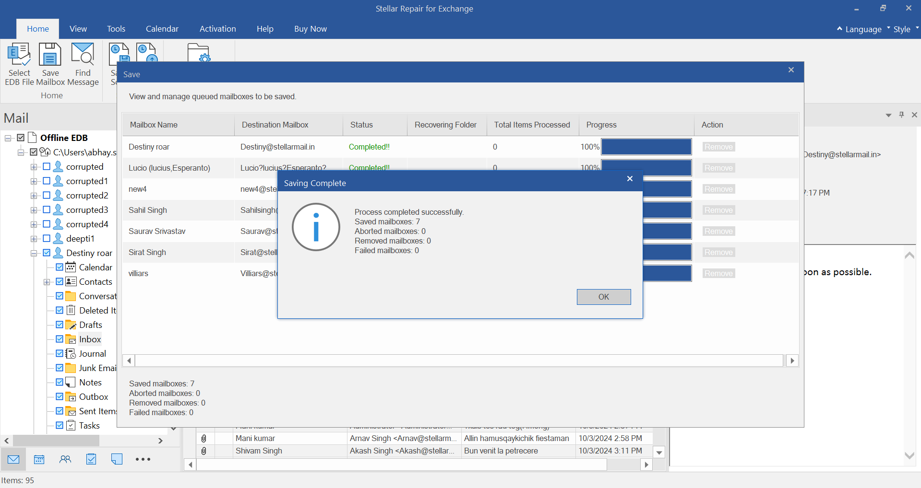Open Contacts view icon in bottom bar

point(65,459)
